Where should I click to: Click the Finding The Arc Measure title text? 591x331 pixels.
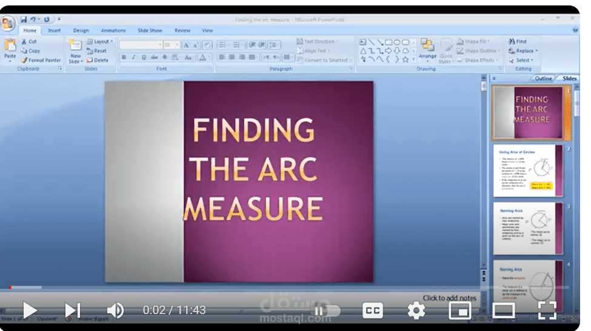tap(253, 169)
